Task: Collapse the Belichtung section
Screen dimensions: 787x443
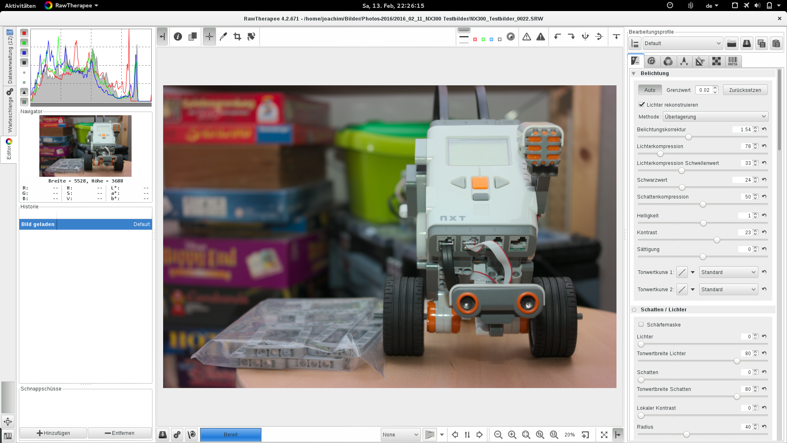Action: [634, 73]
